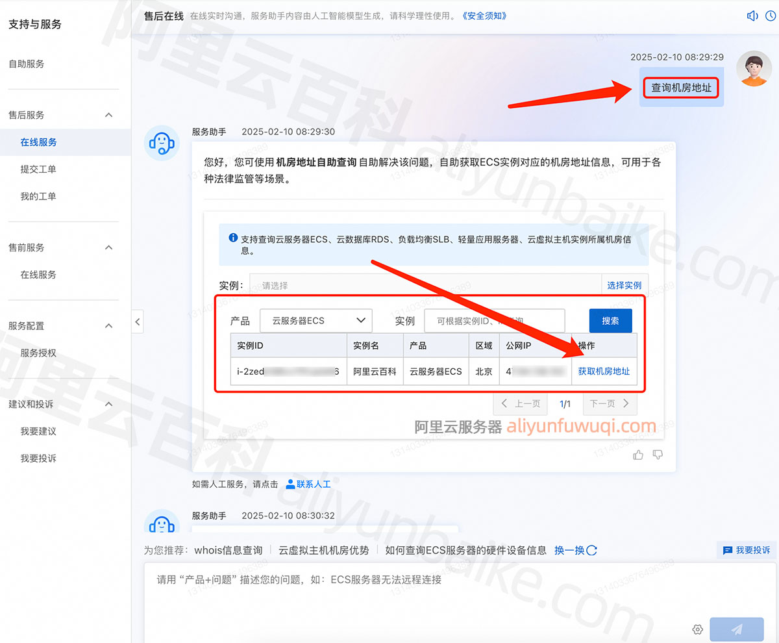
Task: Click the 搜索 button
Action: coord(610,320)
